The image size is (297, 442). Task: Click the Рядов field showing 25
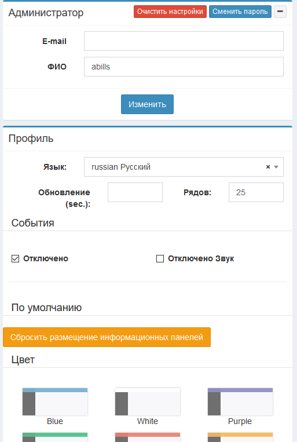(x=256, y=192)
